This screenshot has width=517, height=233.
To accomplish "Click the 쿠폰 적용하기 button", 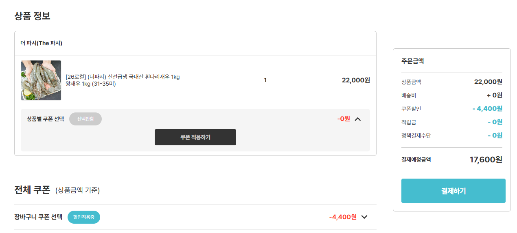I will click(x=195, y=137).
